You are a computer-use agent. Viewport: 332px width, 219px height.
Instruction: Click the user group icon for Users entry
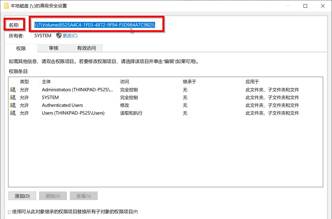click(13, 113)
